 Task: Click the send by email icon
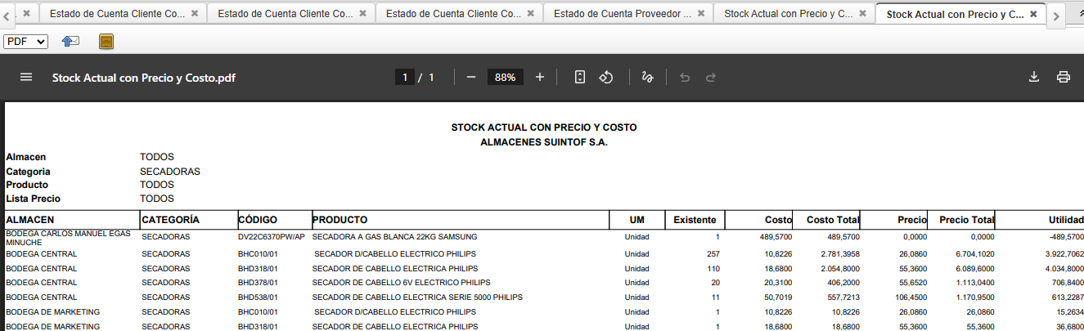tap(70, 42)
